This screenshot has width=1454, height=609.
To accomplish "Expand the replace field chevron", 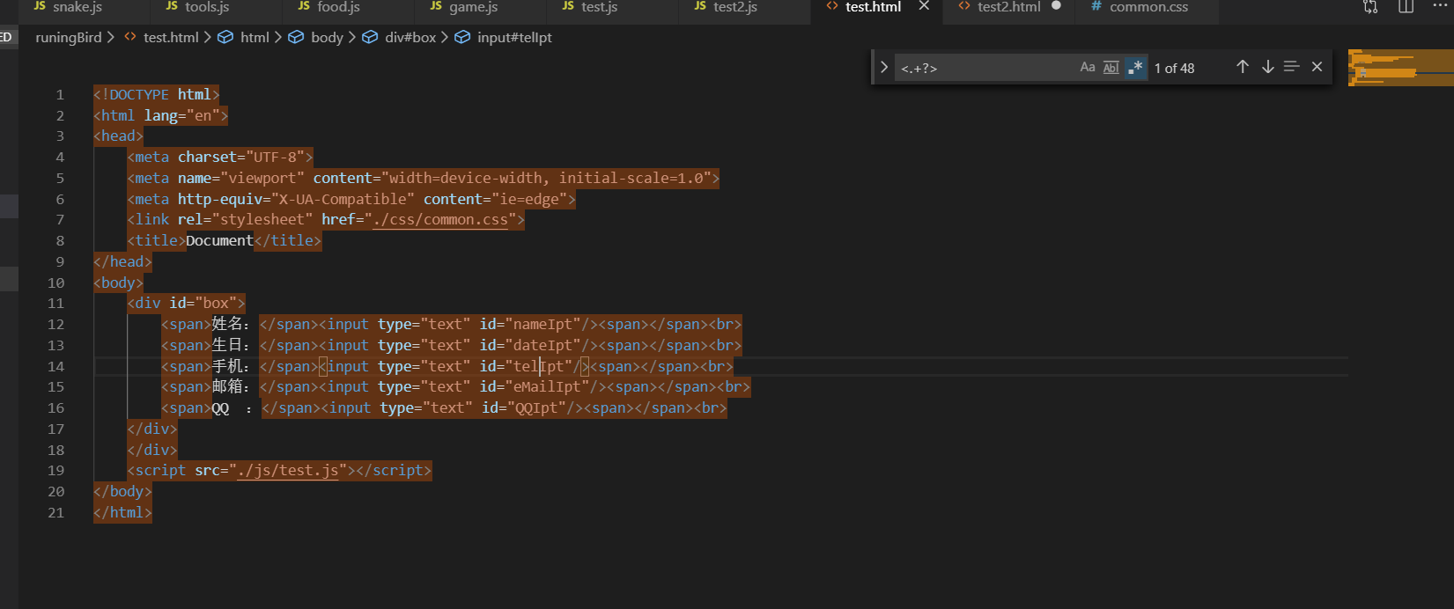I will pyautogui.click(x=883, y=67).
